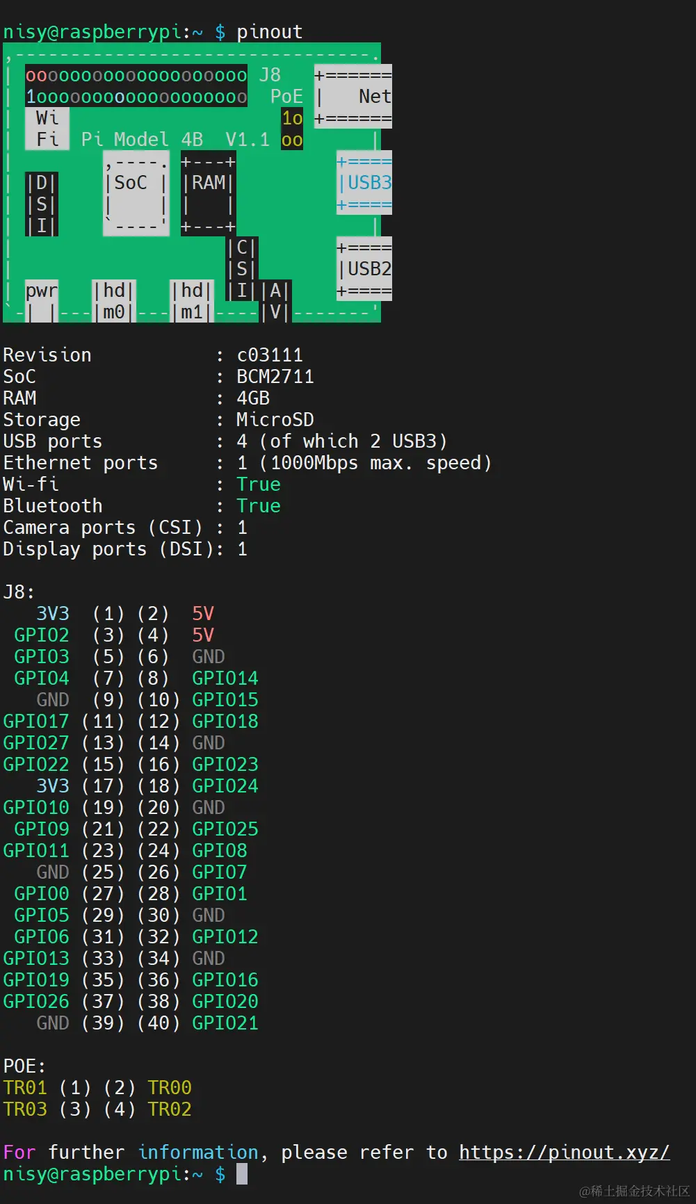Viewport: 696px width, 1204px height.
Task: Select pin label GPIO1
Action: (220, 894)
